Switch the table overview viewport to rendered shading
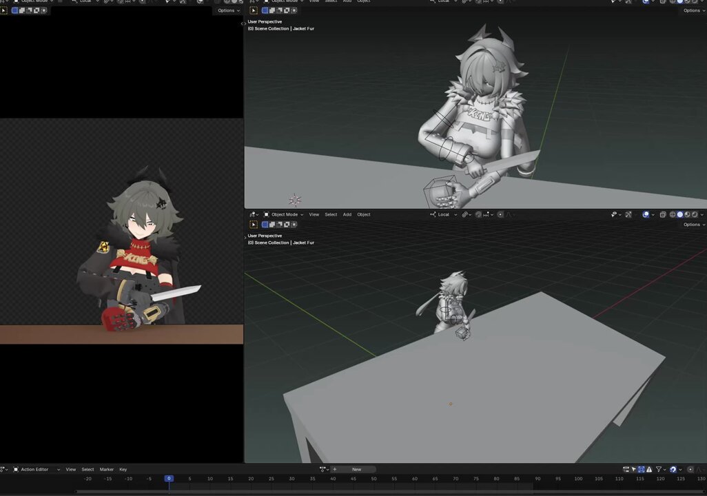 (694, 215)
